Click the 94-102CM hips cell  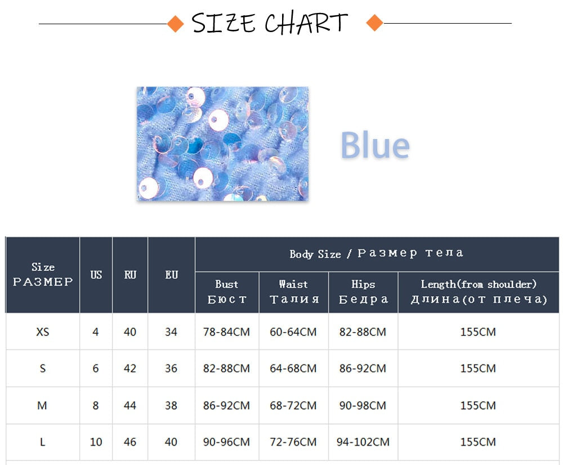click(363, 442)
